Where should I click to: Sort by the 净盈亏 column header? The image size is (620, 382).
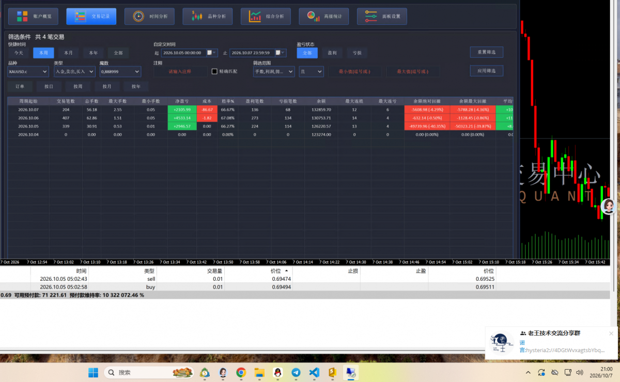tap(182, 101)
